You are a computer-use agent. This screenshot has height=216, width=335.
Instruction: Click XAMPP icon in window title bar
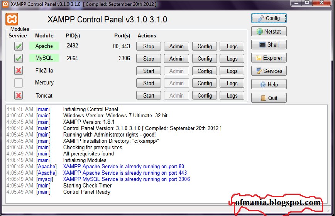click(5, 4)
